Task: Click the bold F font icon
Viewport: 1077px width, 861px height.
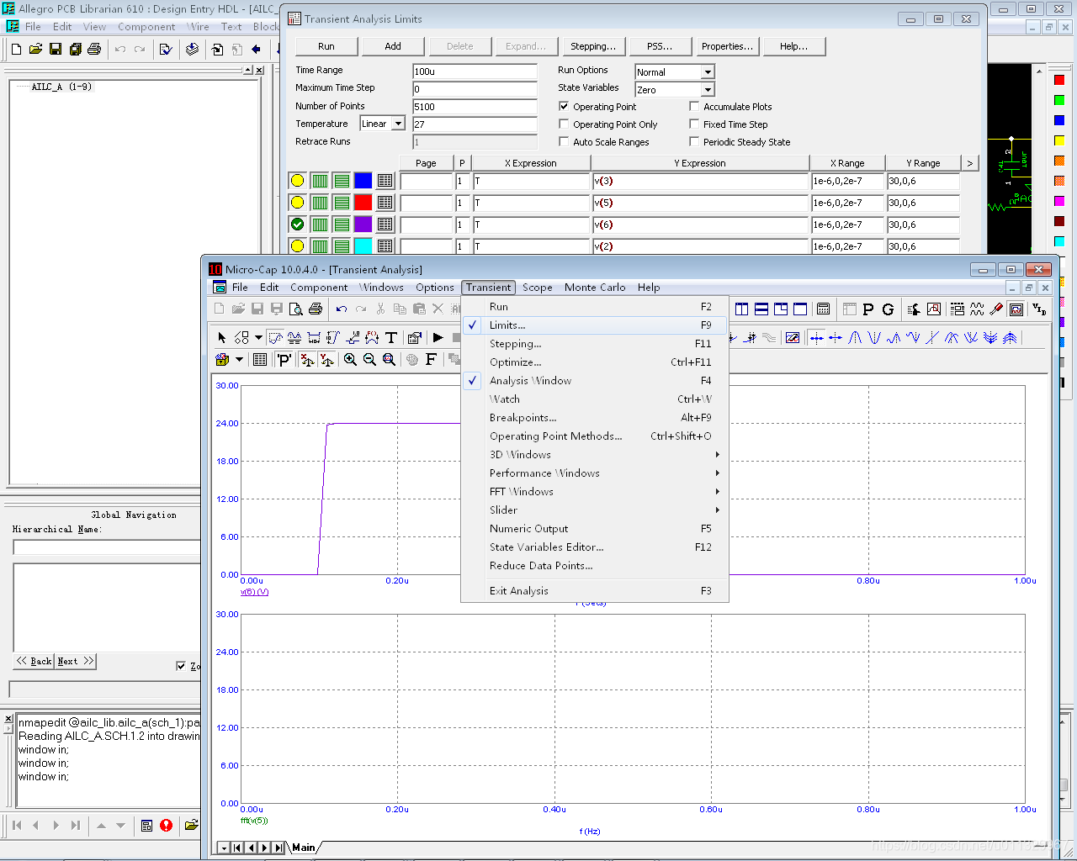Action: (x=431, y=360)
